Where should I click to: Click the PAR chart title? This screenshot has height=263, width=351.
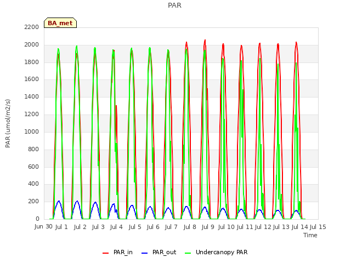(174, 5)
